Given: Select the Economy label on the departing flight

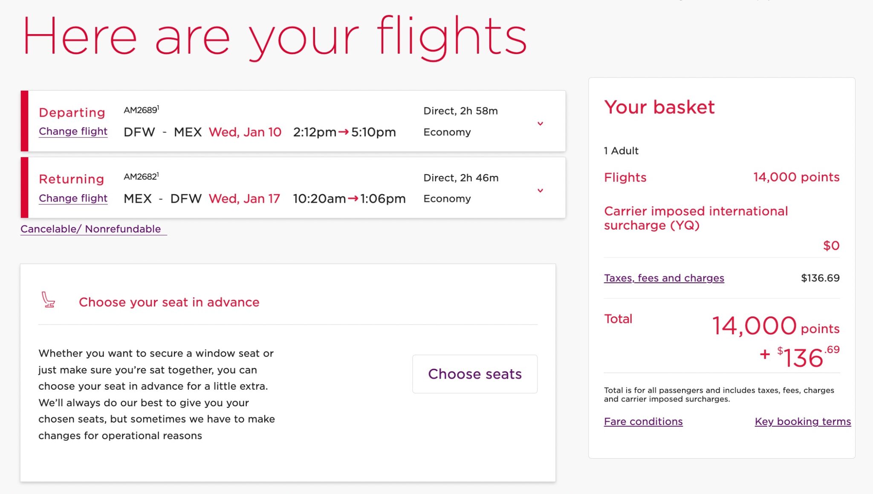Looking at the screenshot, I should click(x=447, y=132).
